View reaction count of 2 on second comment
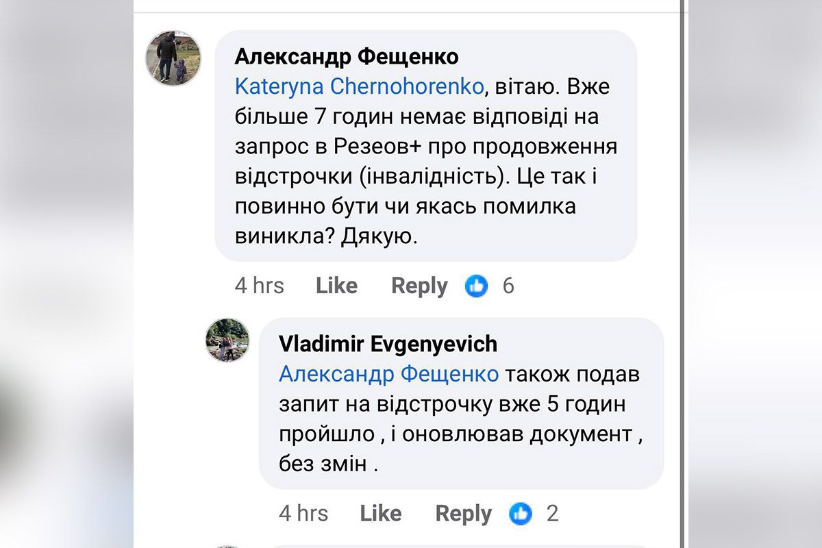 (x=552, y=514)
